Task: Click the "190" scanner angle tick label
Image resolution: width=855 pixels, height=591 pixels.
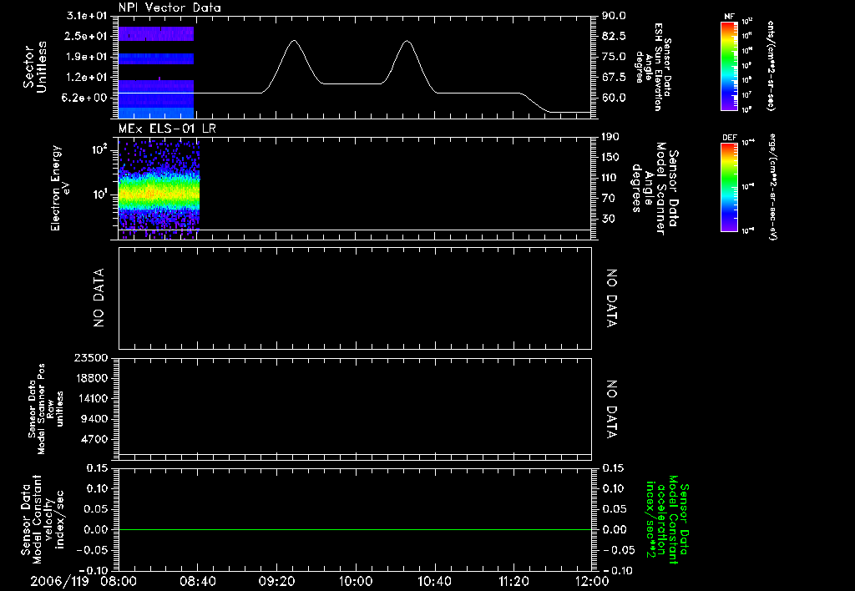Action: 610,137
